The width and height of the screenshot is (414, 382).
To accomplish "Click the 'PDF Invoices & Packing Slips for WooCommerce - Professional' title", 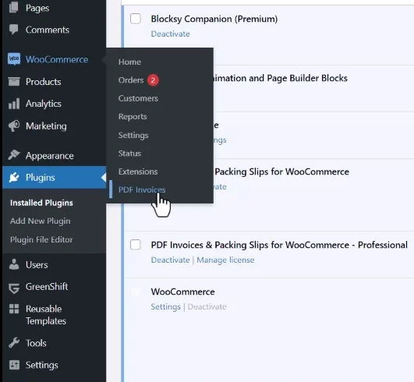I will point(279,245).
